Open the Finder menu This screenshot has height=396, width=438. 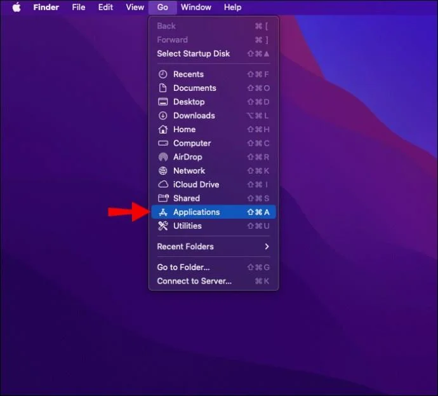tap(46, 7)
